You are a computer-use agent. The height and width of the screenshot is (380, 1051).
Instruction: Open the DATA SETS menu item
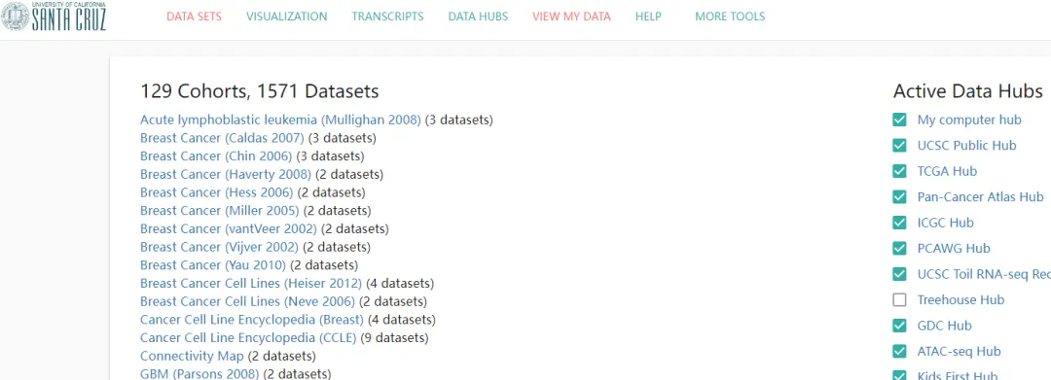[194, 17]
